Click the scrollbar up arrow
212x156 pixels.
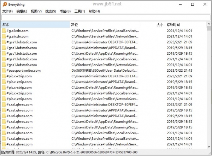[209, 24]
